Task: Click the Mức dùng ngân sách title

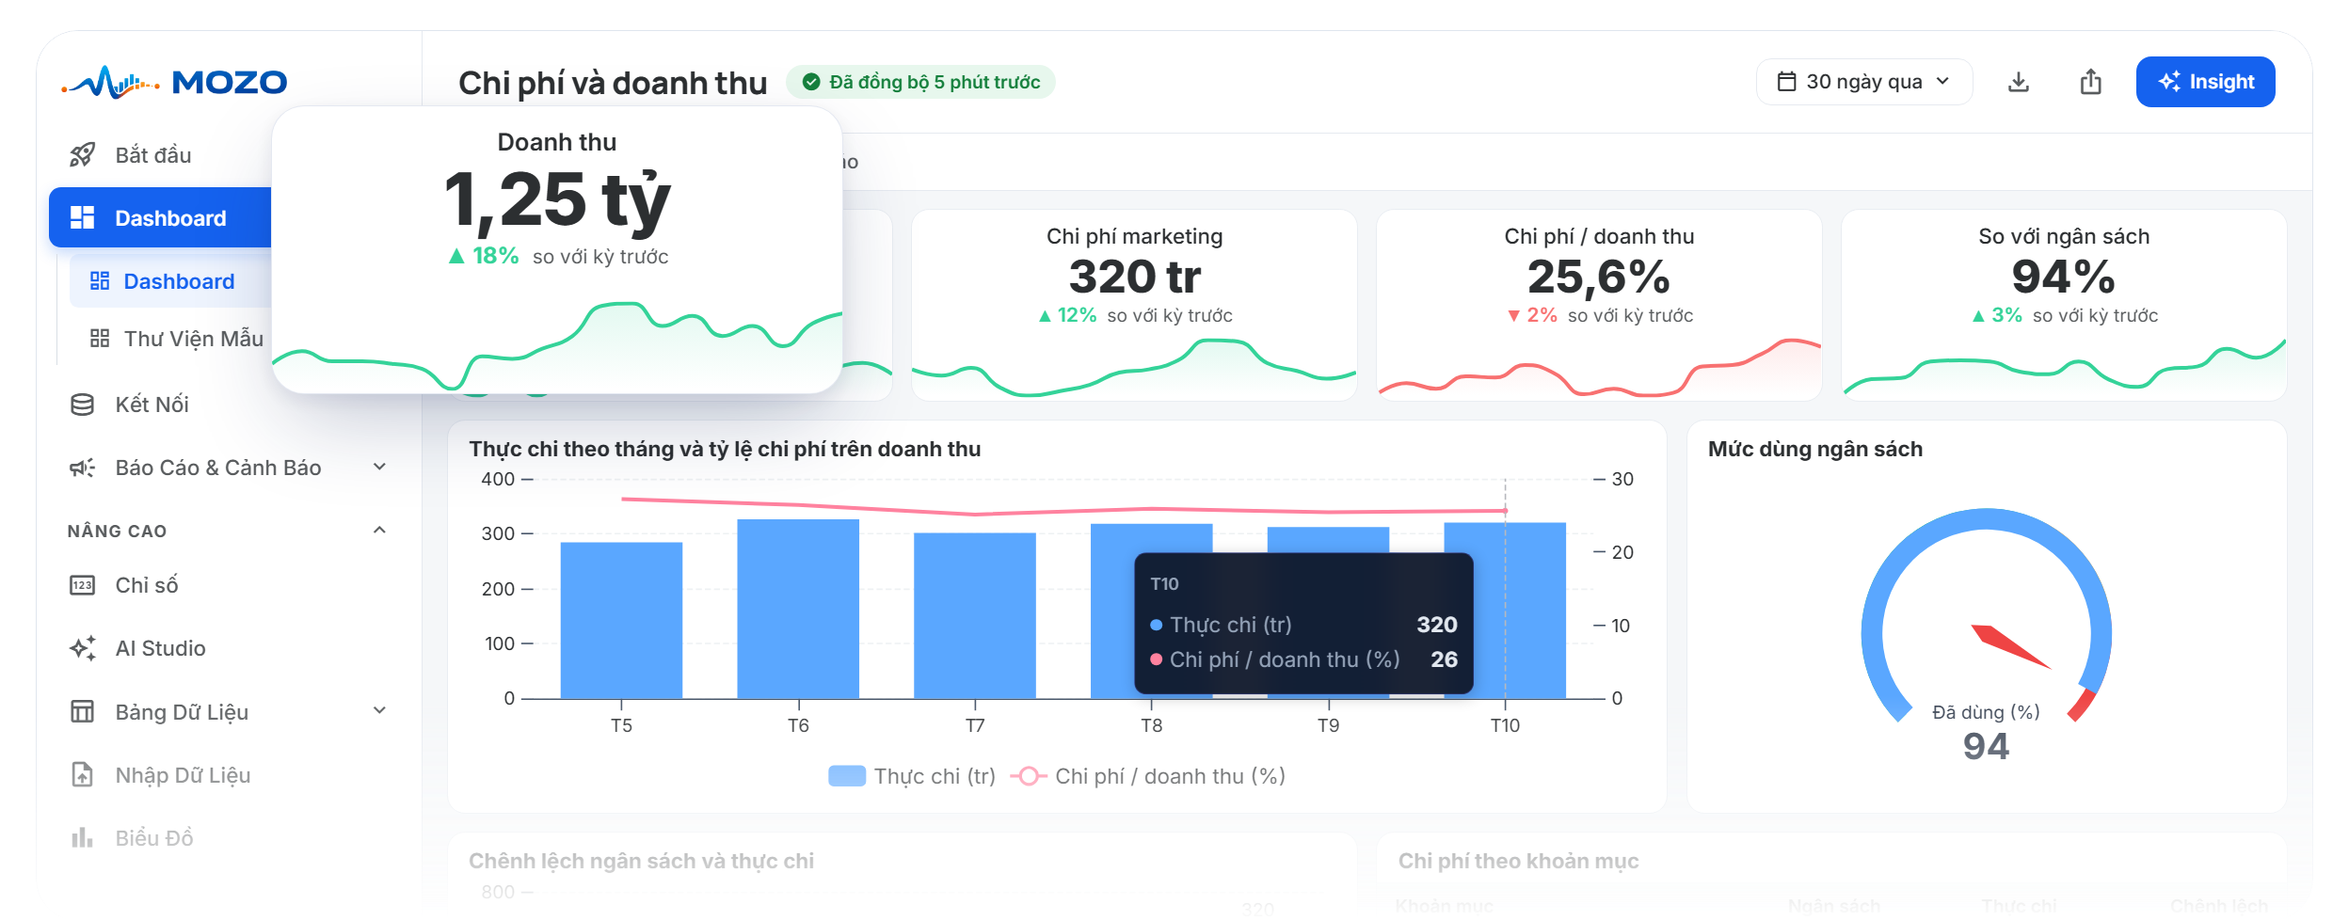Action: tap(1815, 449)
